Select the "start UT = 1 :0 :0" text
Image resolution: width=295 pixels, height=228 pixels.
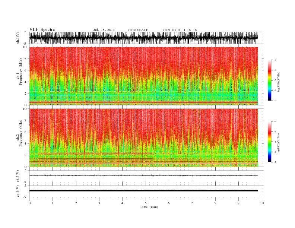coord(180,30)
